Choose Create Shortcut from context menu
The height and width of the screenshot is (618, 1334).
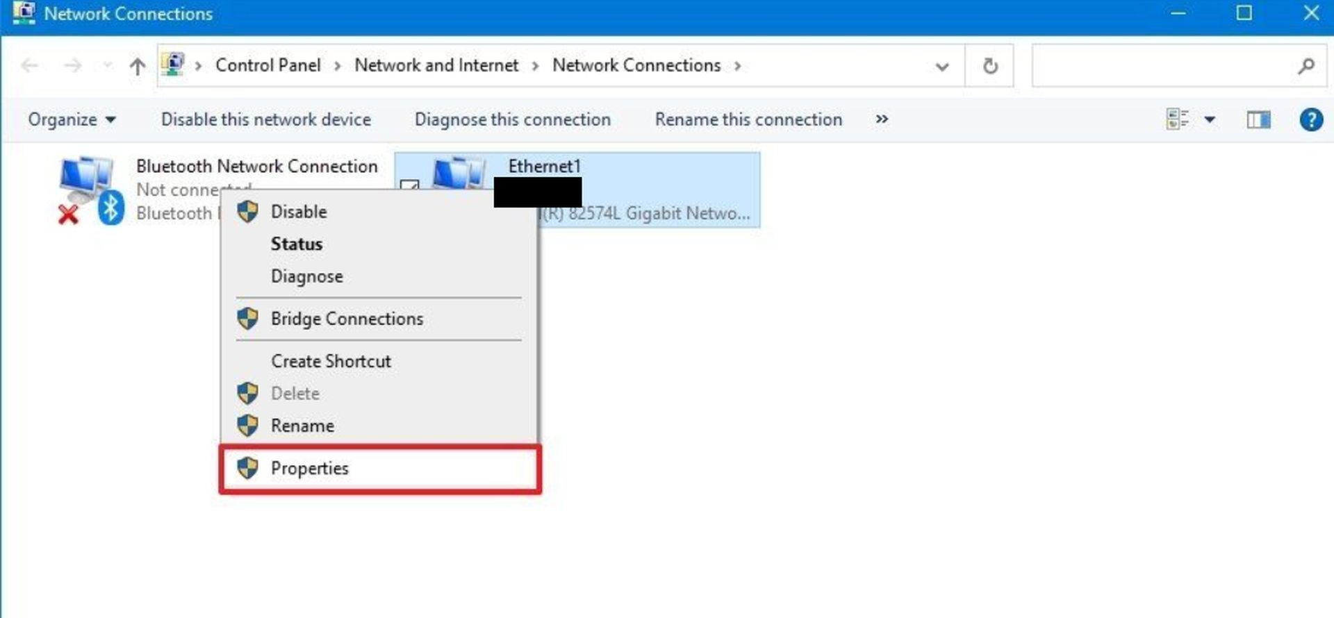379,361
